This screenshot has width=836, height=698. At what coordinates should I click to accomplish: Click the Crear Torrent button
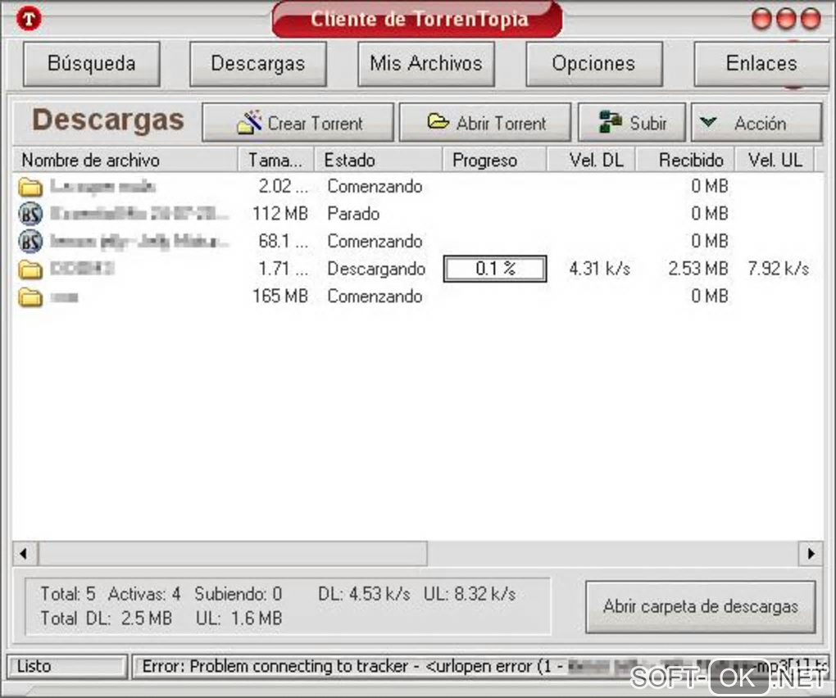298,123
